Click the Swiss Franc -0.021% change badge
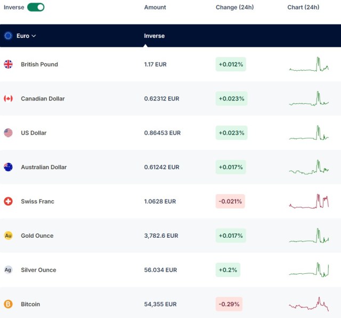The image size is (341, 318). [230, 202]
